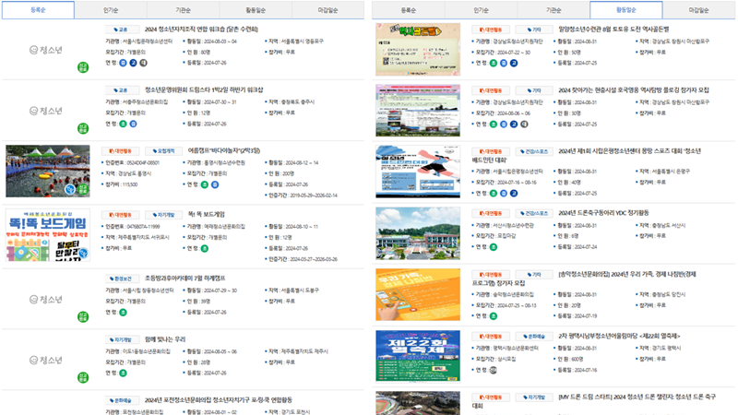
Task: Open 2024 청소년자치조직 연합 워크숍 title link
Action: point(201,30)
